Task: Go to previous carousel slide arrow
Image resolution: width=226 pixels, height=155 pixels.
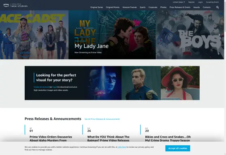Action: pyautogui.click(x=5, y=34)
